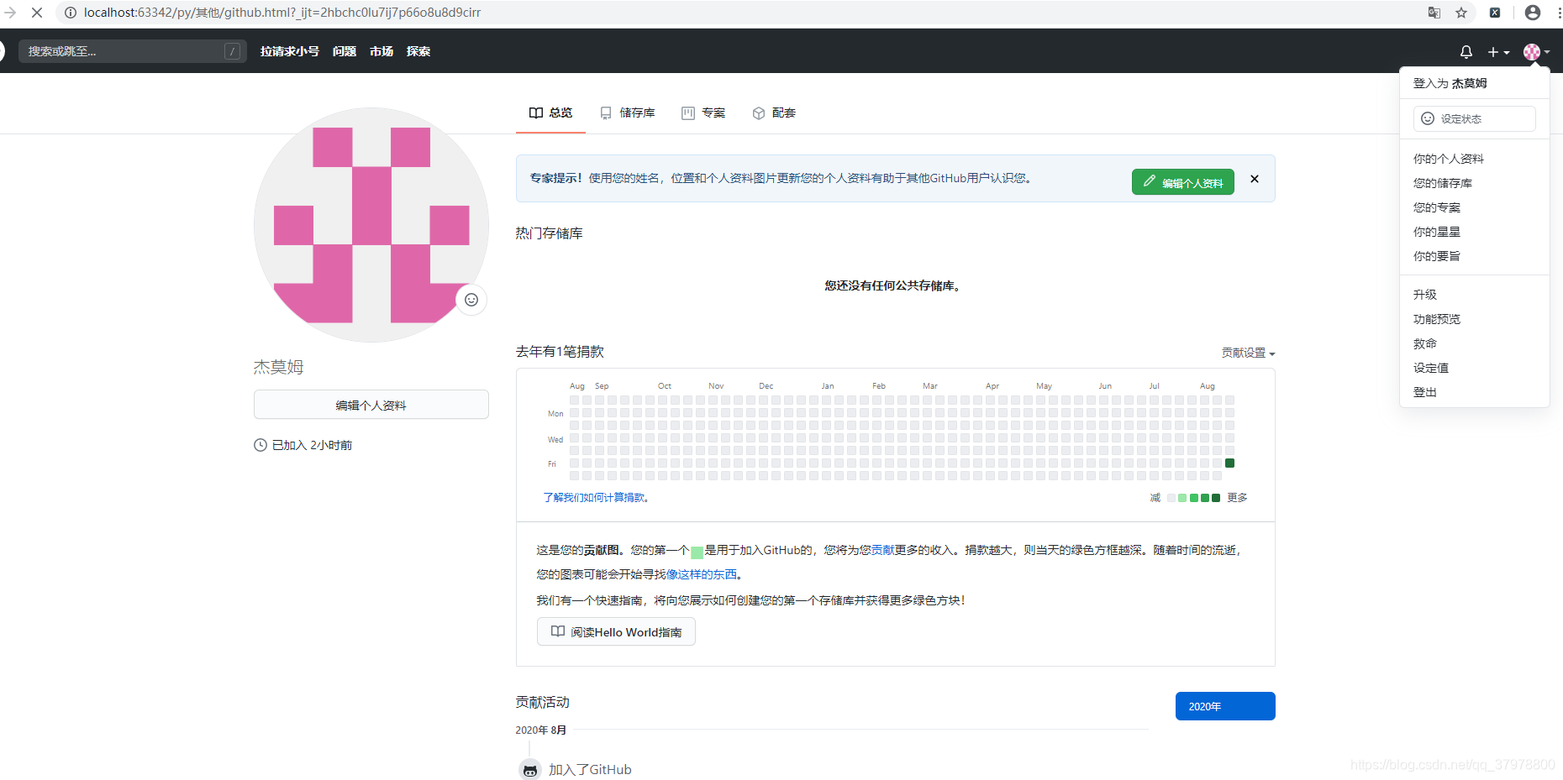Image resolution: width=1563 pixels, height=780 pixels.
Task: Click the clock icon beside 已加入 2小时前
Action: click(260, 445)
